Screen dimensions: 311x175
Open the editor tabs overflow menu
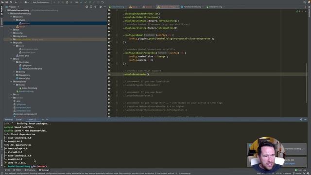[x=306, y=7]
